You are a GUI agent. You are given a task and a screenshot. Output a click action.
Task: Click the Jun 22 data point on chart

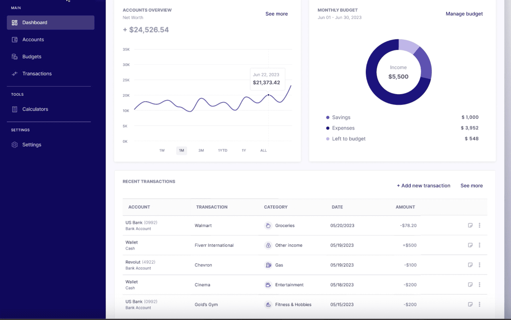(268, 95)
